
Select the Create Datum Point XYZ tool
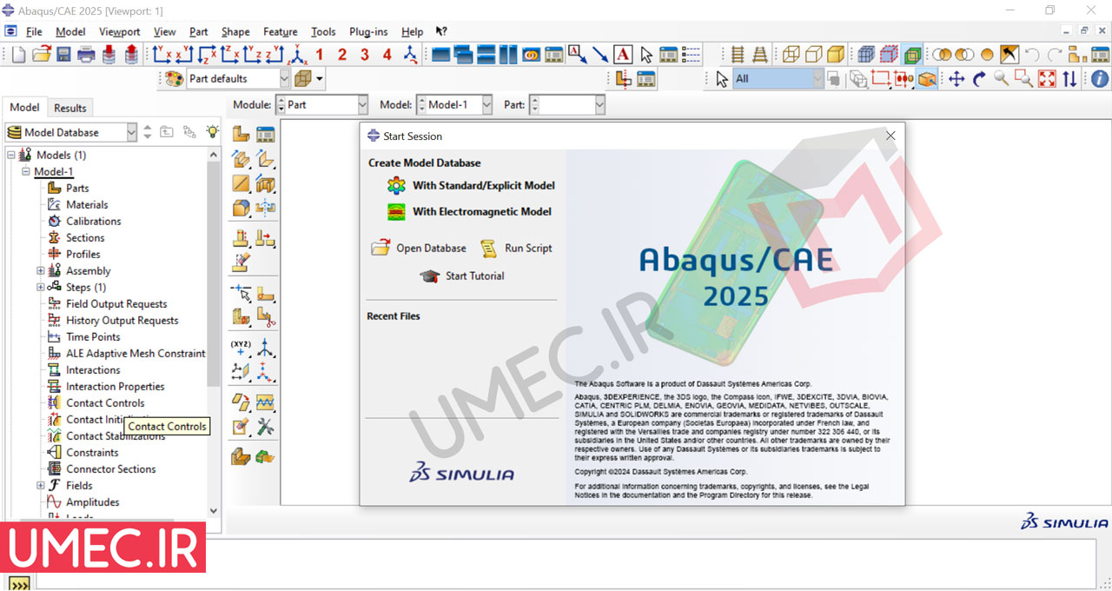click(x=241, y=343)
